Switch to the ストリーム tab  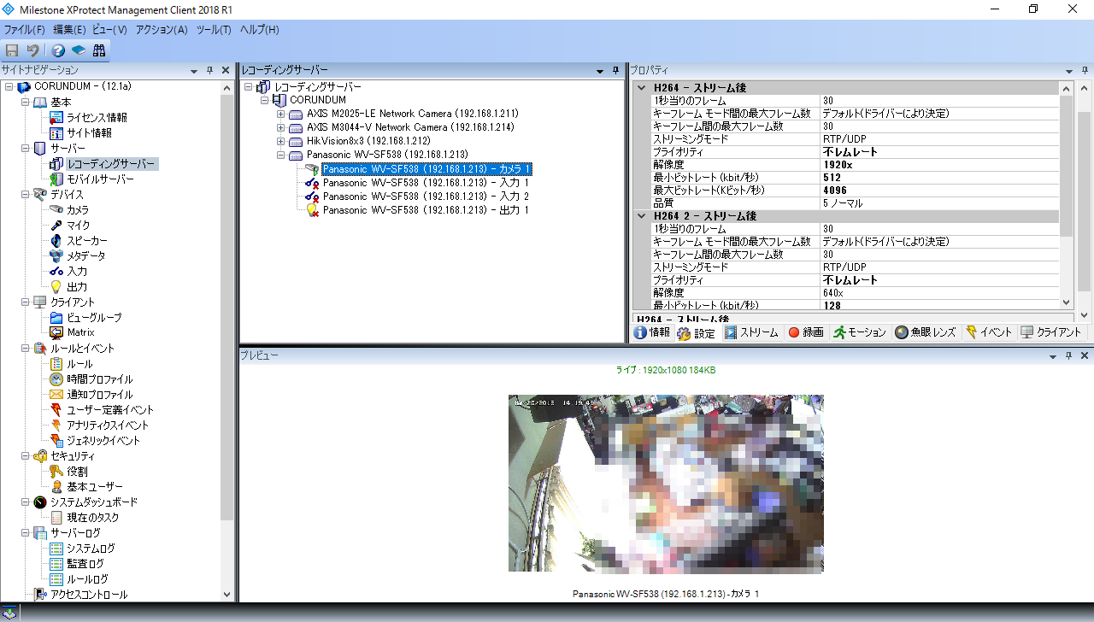[x=752, y=333]
